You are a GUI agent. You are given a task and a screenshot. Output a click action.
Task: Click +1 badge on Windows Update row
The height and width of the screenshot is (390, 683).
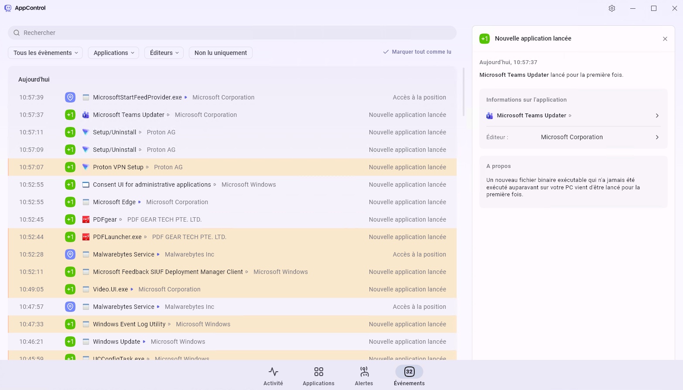point(70,342)
